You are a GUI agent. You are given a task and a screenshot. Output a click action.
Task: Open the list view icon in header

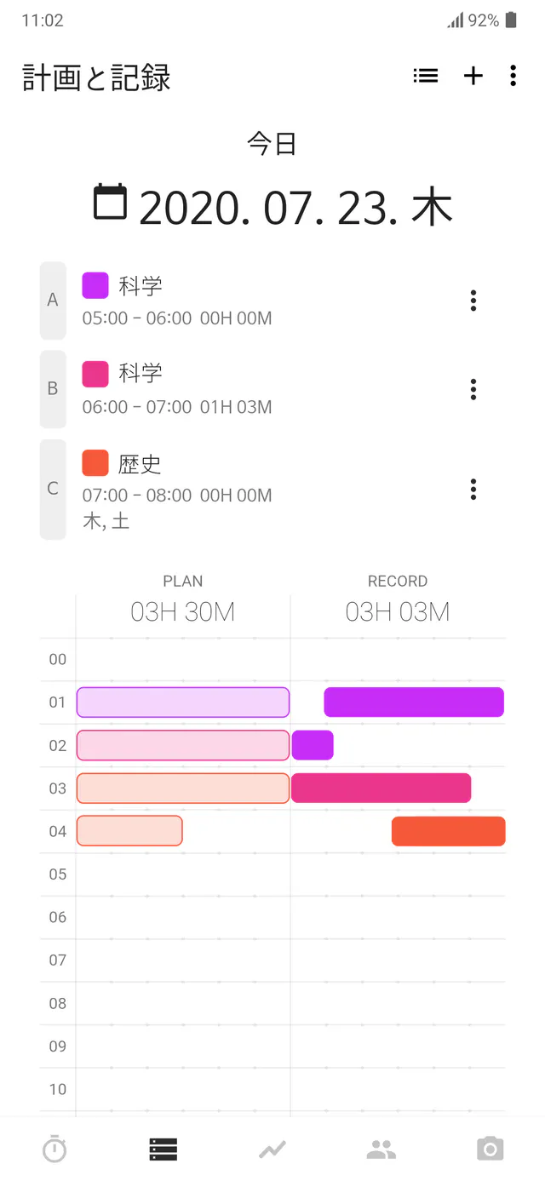(426, 76)
